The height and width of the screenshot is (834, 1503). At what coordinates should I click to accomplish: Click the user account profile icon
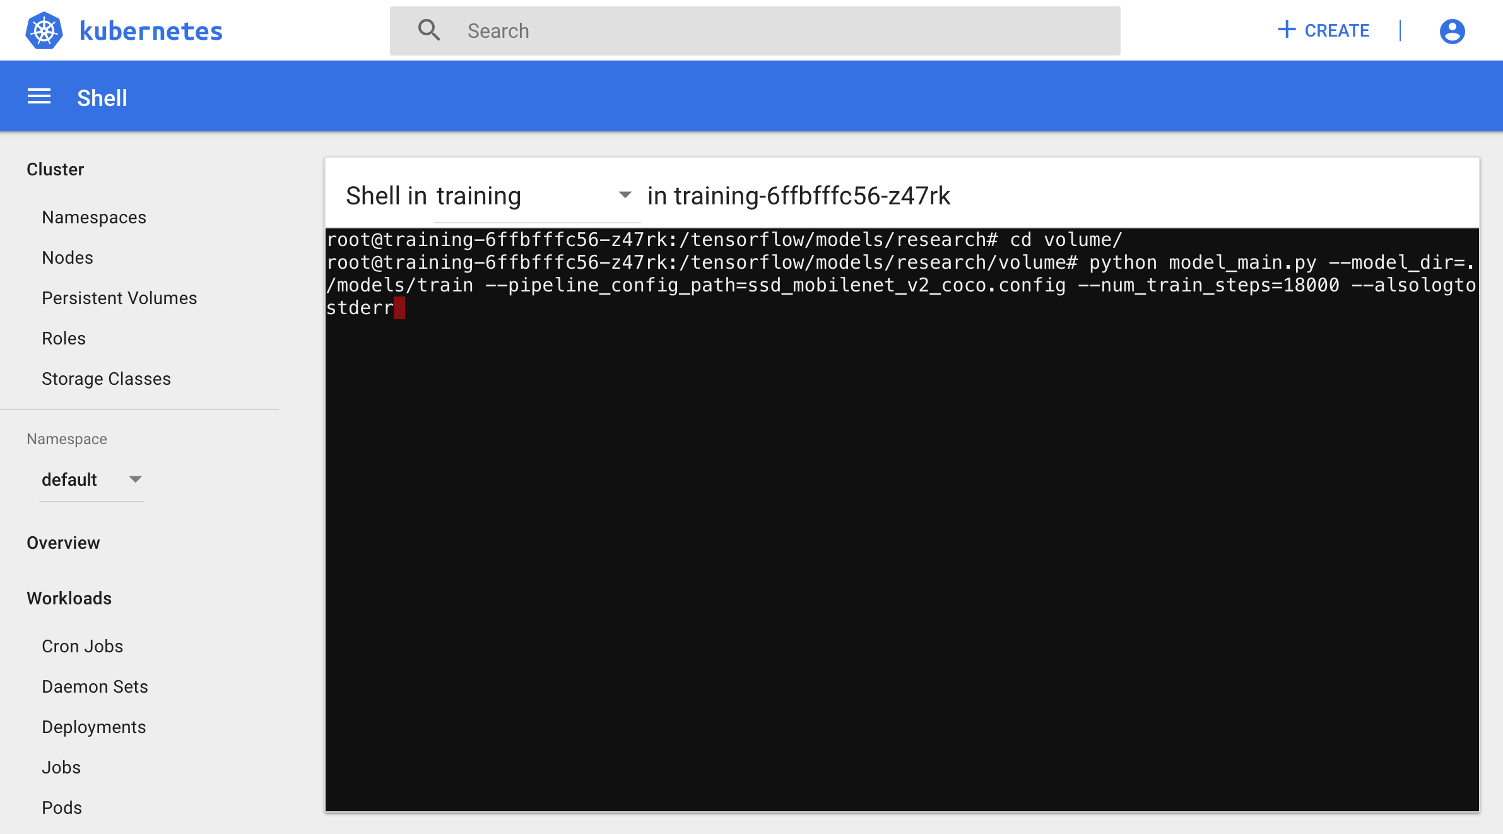tap(1453, 31)
